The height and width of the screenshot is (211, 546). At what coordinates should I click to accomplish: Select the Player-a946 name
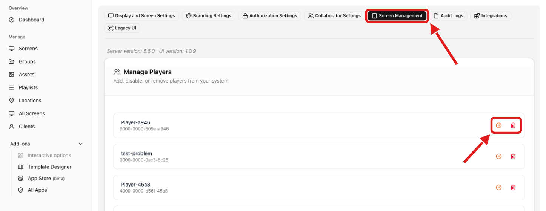pos(135,122)
